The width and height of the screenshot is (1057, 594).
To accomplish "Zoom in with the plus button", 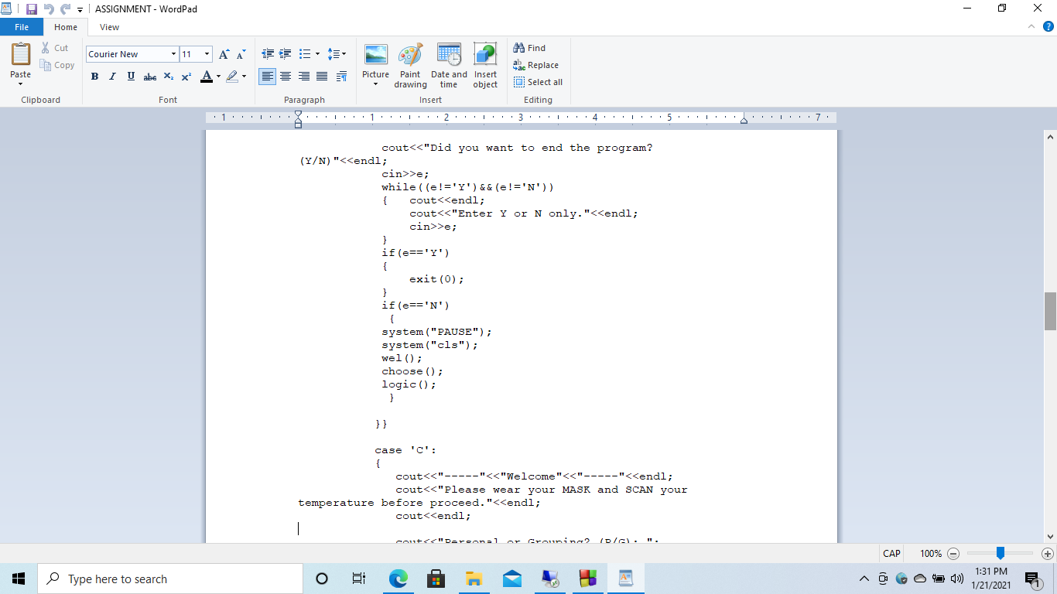I will pyautogui.click(x=1048, y=554).
